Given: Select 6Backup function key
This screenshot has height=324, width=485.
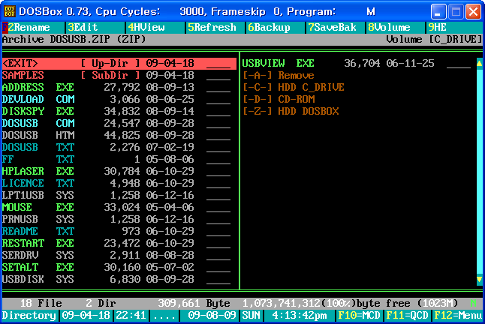Looking at the screenshot, I should coord(269,28).
